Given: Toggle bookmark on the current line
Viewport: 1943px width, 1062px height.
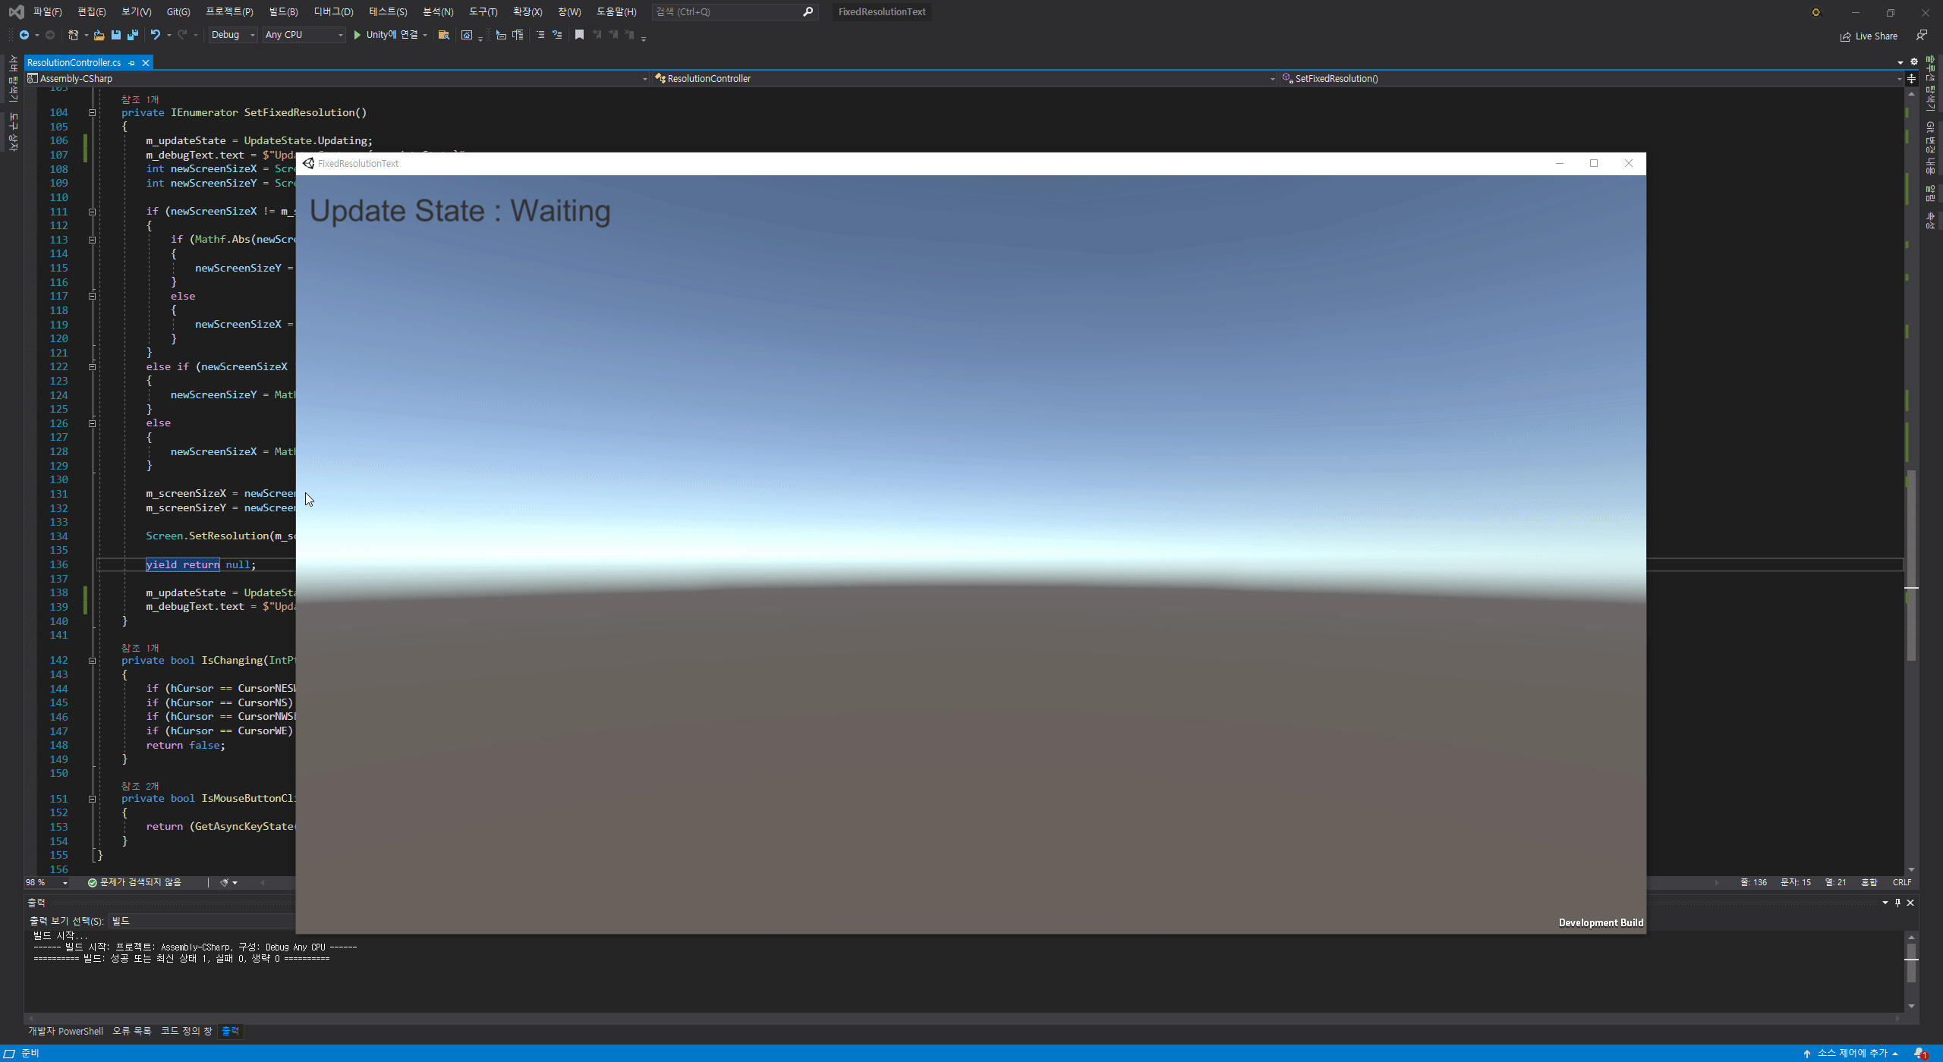Looking at the screenshot, I should (579, 35).
